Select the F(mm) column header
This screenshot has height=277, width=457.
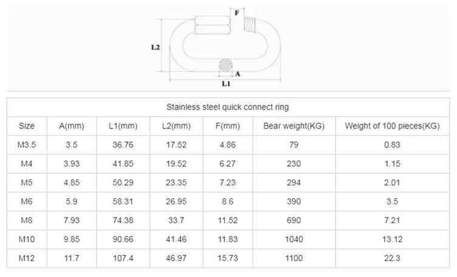(x=228, y=126)
